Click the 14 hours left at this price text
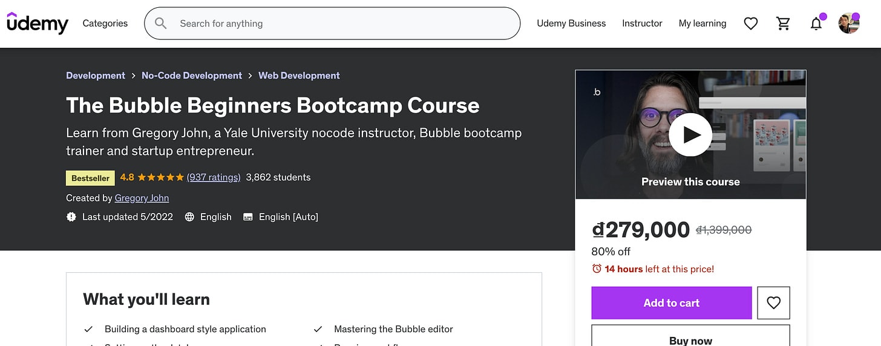This screenshot has height=346, width=881. [x=660, y=269]
